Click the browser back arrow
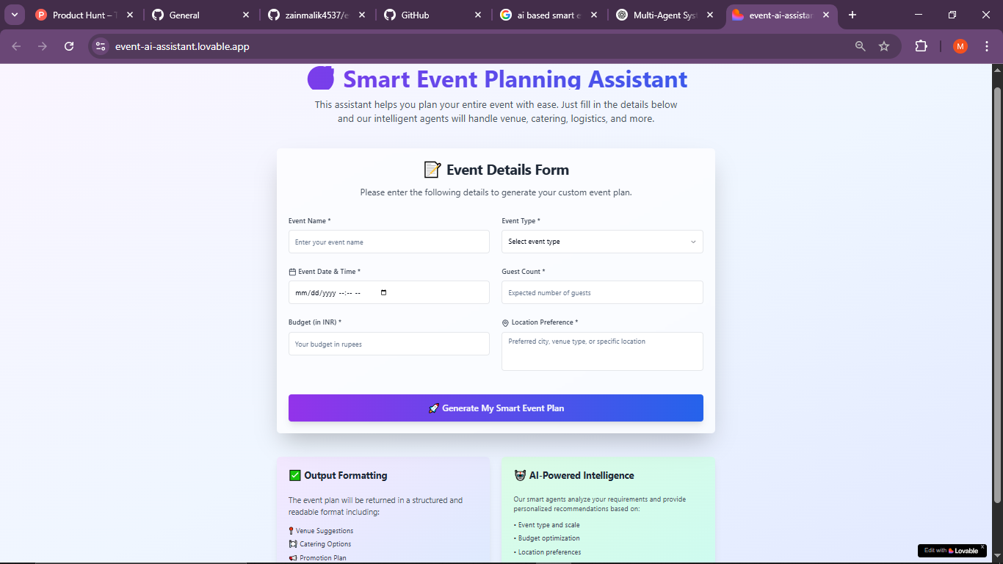The image size is (1003, 564). coord(16,46)
